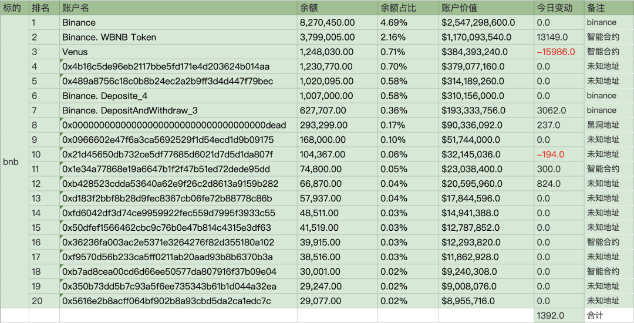Select the 余额 column header
Viewport: 634px width, 323px height.
[337, 8]
